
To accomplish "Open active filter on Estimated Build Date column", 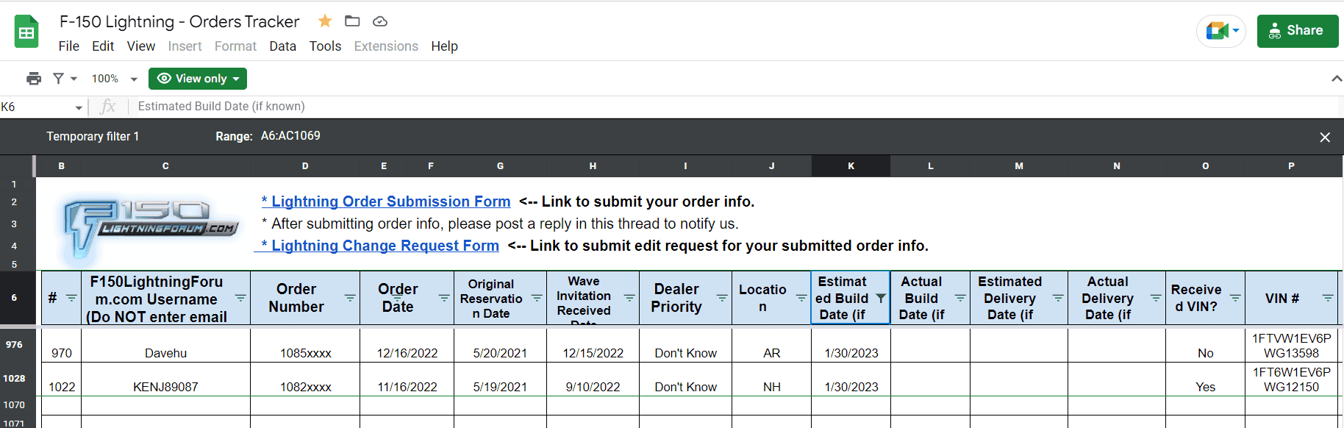I will pos(880,298).
